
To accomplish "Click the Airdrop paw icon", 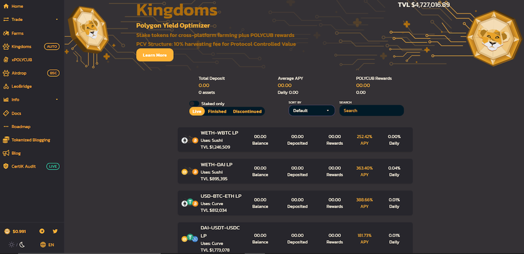I will click(x=6, y=73).
